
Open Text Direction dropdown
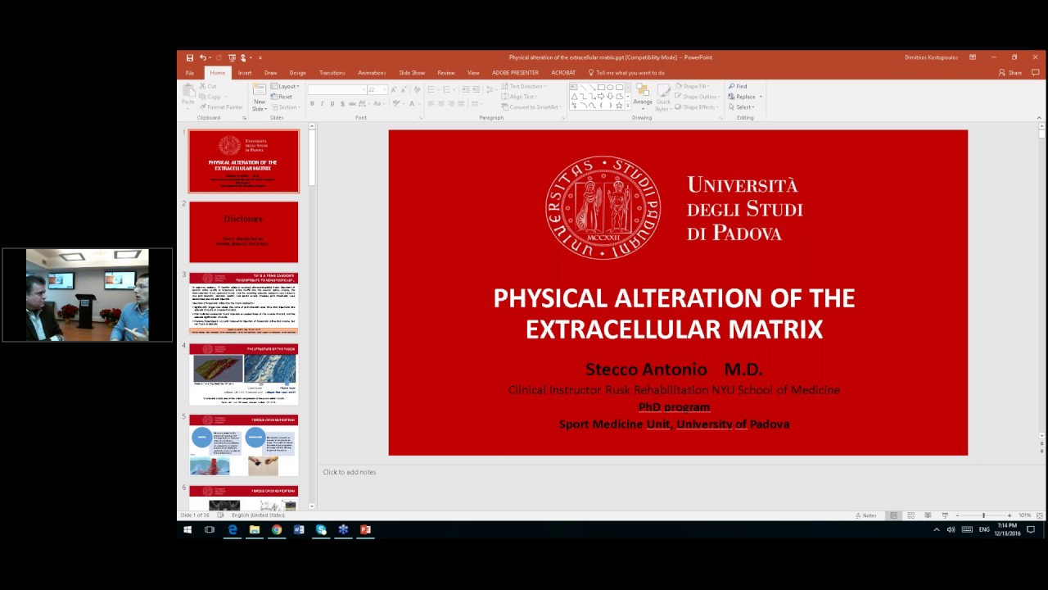pos(523,86)
